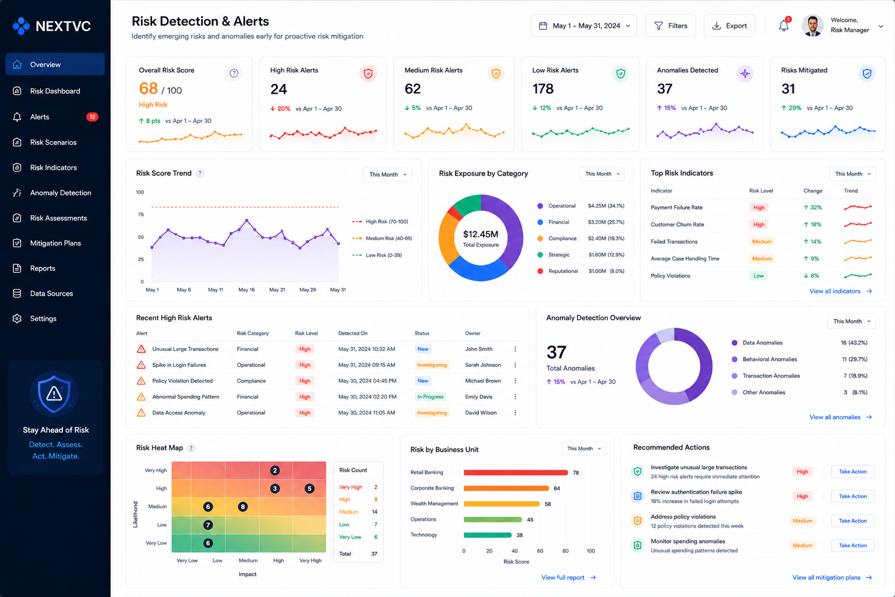Open Risk Score Trend This Month dropdown
This screenshot has width=895, height=597.
pyautogui.click(x=387, y=174)
